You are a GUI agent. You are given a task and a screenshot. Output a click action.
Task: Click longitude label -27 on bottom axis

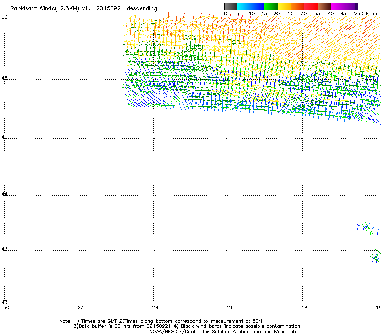coord(79,308)
